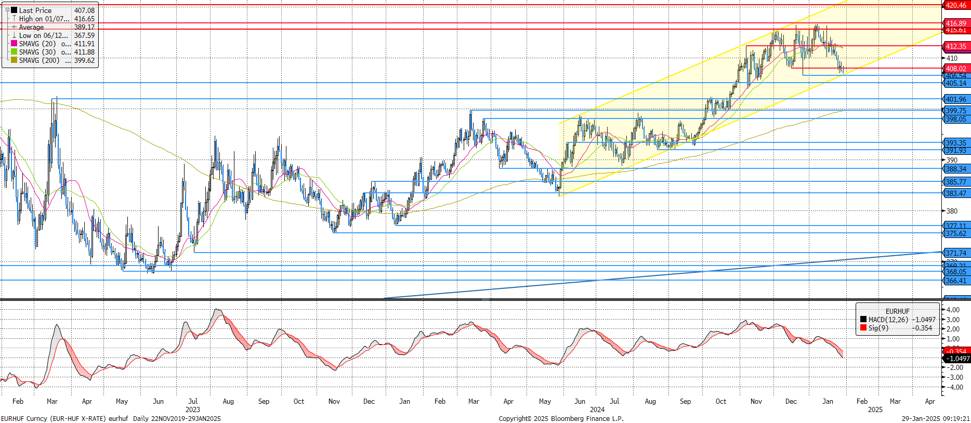Click the Copyright 2025 Bloomberg Finance footer

[561, 418]
